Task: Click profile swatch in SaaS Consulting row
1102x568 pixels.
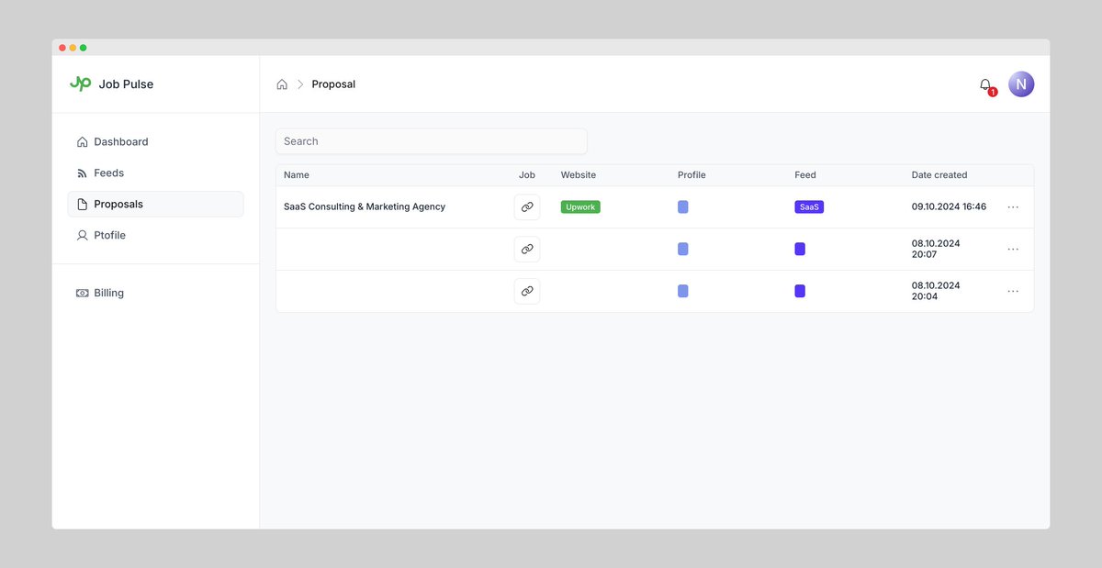Action: (683, 207)
